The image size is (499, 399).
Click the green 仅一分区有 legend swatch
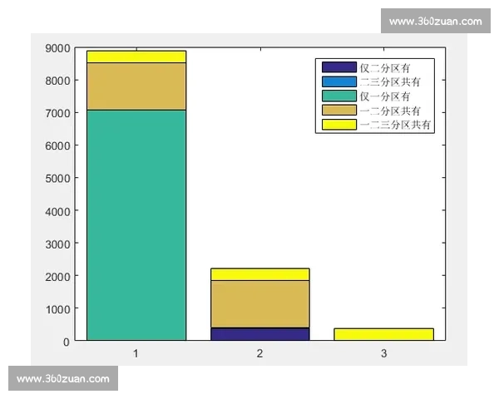(x=337, y=96)
